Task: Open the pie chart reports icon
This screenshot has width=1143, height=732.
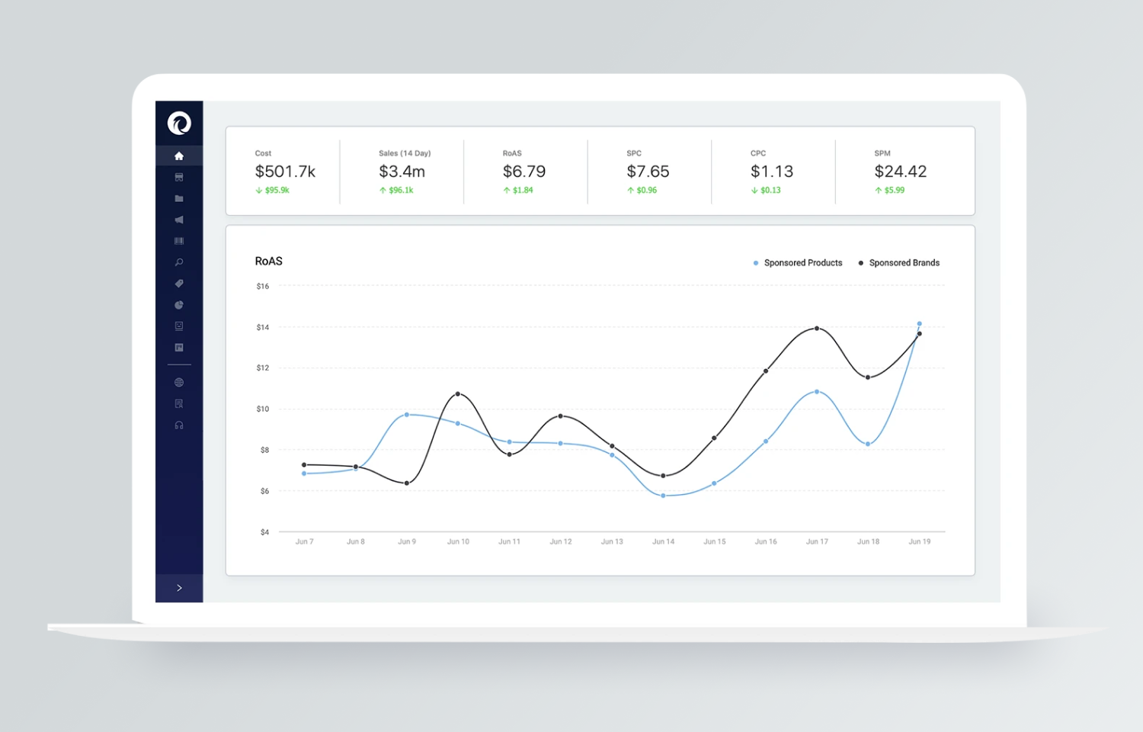Action: (179, 305)
